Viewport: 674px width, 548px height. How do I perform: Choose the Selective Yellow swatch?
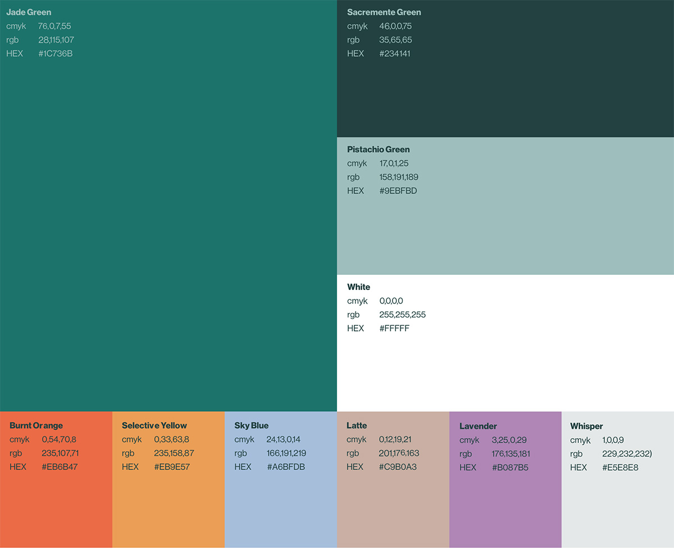point(168,505)
